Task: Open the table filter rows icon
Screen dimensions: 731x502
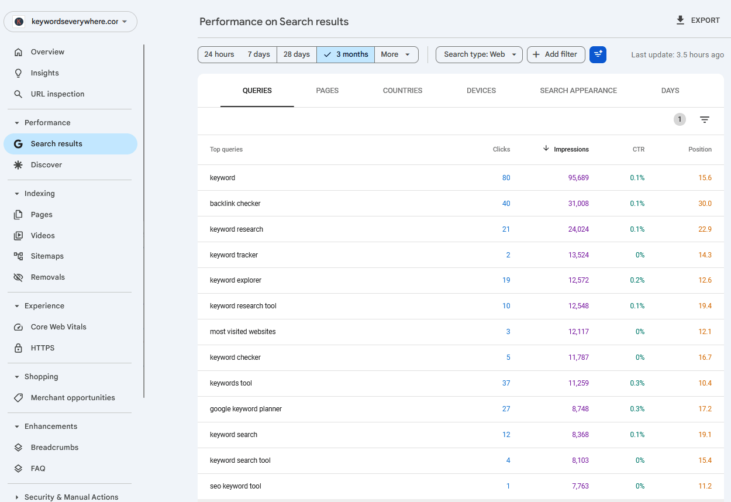Action: 705,119
